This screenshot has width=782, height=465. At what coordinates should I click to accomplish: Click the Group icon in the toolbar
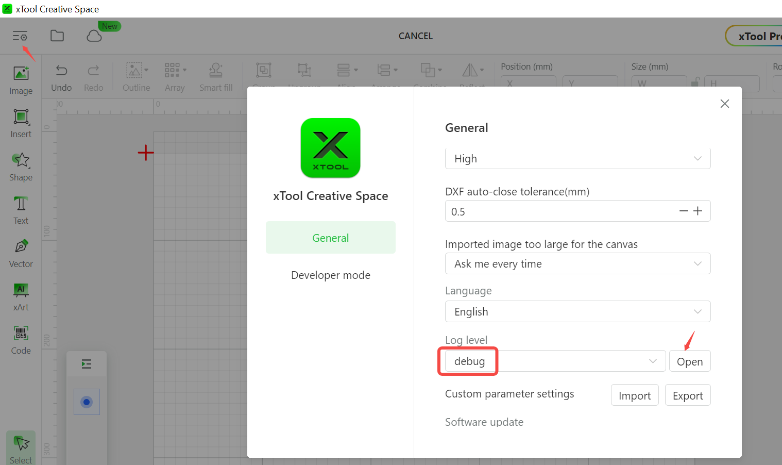click(x=264, y=71)
